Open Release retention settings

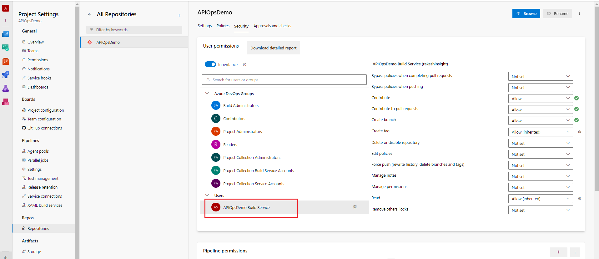43,187
